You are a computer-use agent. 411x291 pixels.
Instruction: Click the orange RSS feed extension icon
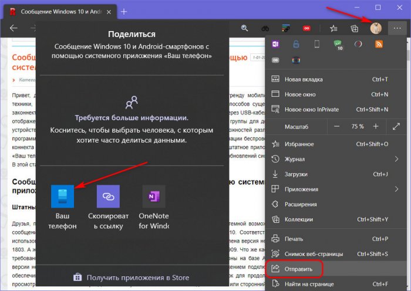(x=379, y=44)
